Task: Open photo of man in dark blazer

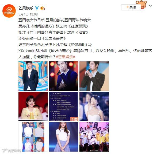Action: 33,76
